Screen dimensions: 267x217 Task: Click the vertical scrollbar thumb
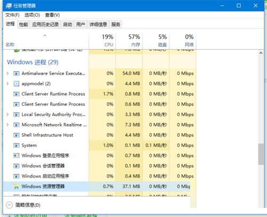tap(261, 154)
